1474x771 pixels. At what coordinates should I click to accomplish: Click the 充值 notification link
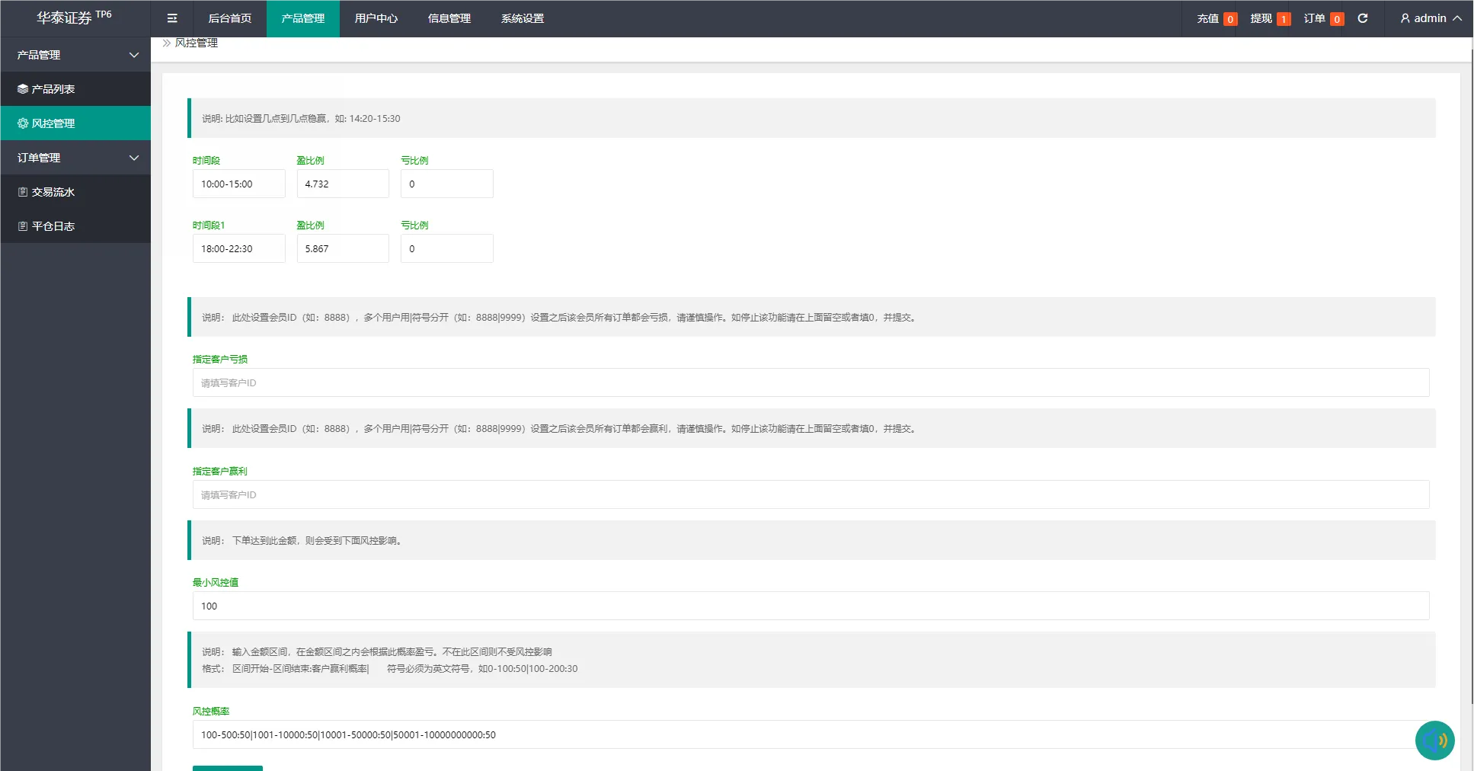[x=1217, y=18]
